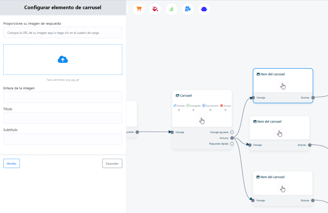The image size is (328, 213).
Task: Focus the image URL input field
Action: (63, 33)
